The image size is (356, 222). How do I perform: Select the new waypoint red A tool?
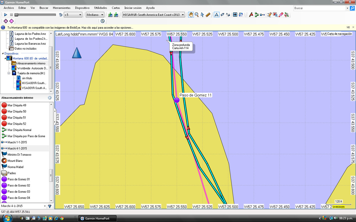point(251,15)
